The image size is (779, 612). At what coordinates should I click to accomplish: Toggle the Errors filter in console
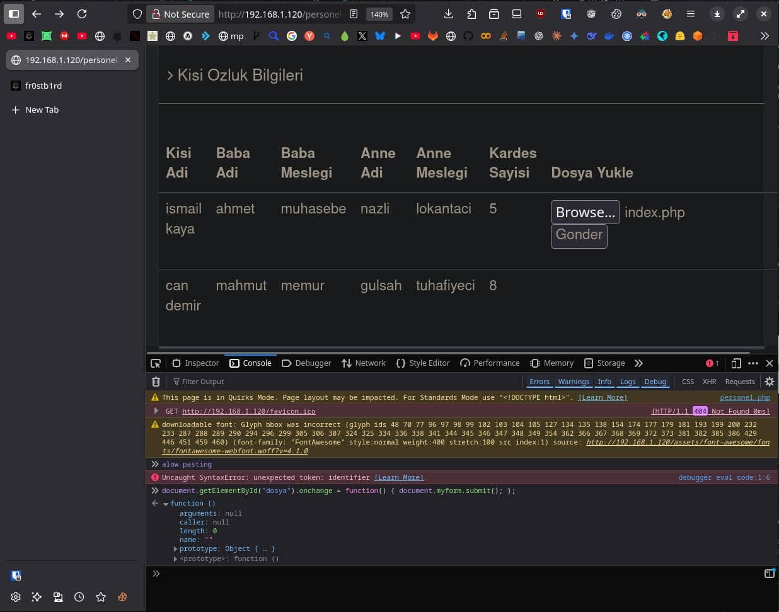539,382
